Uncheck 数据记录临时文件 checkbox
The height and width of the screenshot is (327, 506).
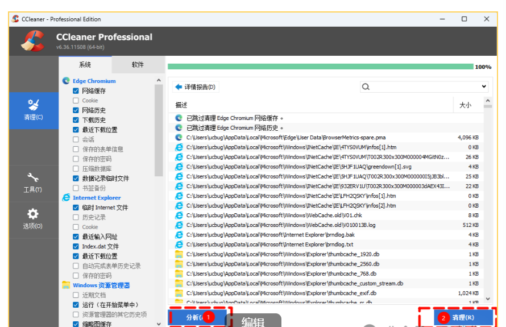(76, 178)
